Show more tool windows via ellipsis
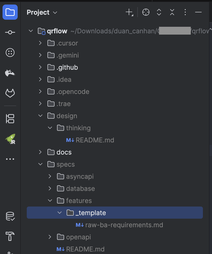The image size is (212, 254). [x=10, y=159]
